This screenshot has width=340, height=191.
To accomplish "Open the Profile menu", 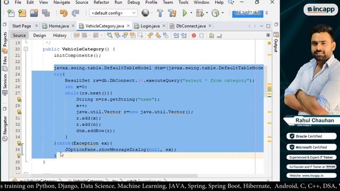I will click(x=151, y=2).
